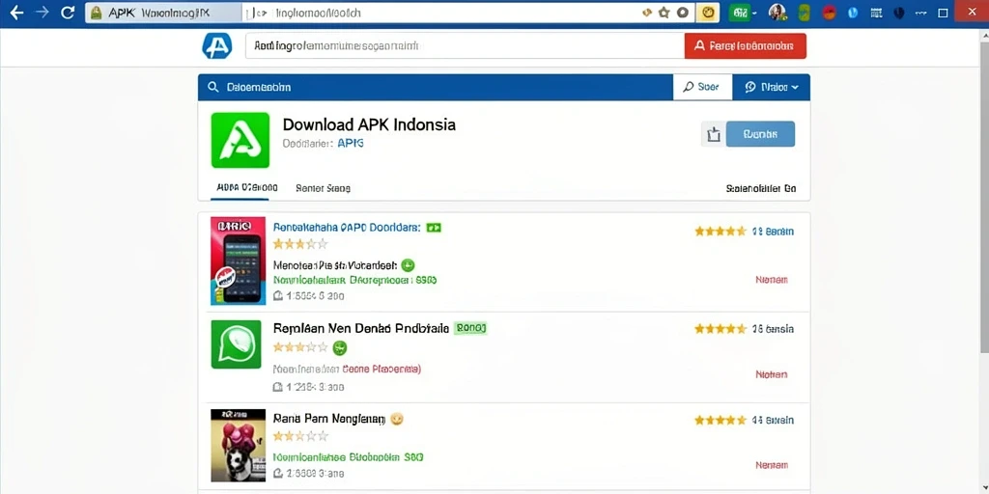Click the red link at right of the first app row

point(772,279)
